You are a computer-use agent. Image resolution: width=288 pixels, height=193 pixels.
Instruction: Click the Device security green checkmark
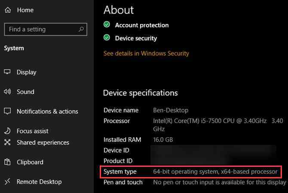[x=107, y=38]
